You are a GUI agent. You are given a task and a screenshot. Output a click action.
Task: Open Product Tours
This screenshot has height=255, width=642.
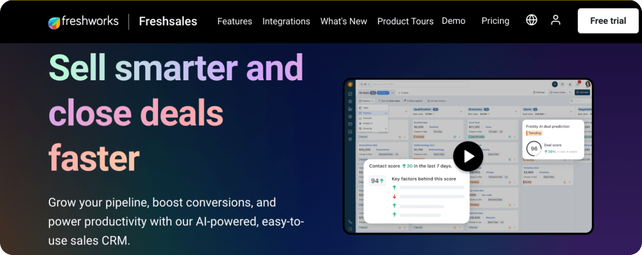(405, 21)
